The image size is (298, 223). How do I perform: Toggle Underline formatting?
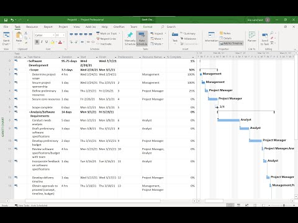point(47,42)
